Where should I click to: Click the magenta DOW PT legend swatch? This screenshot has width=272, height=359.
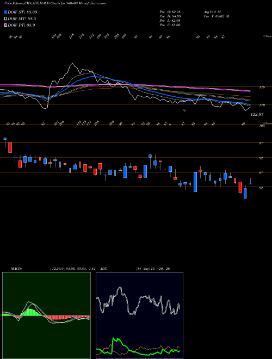click(x=5, y=25)
